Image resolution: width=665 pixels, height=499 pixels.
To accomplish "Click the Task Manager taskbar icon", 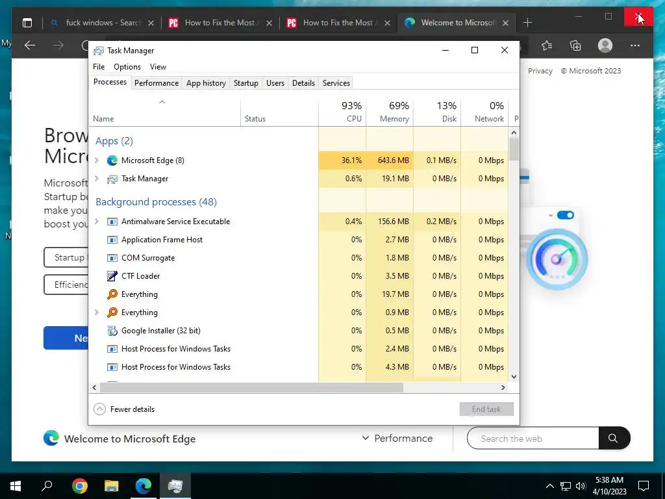I will pos(175,485).
